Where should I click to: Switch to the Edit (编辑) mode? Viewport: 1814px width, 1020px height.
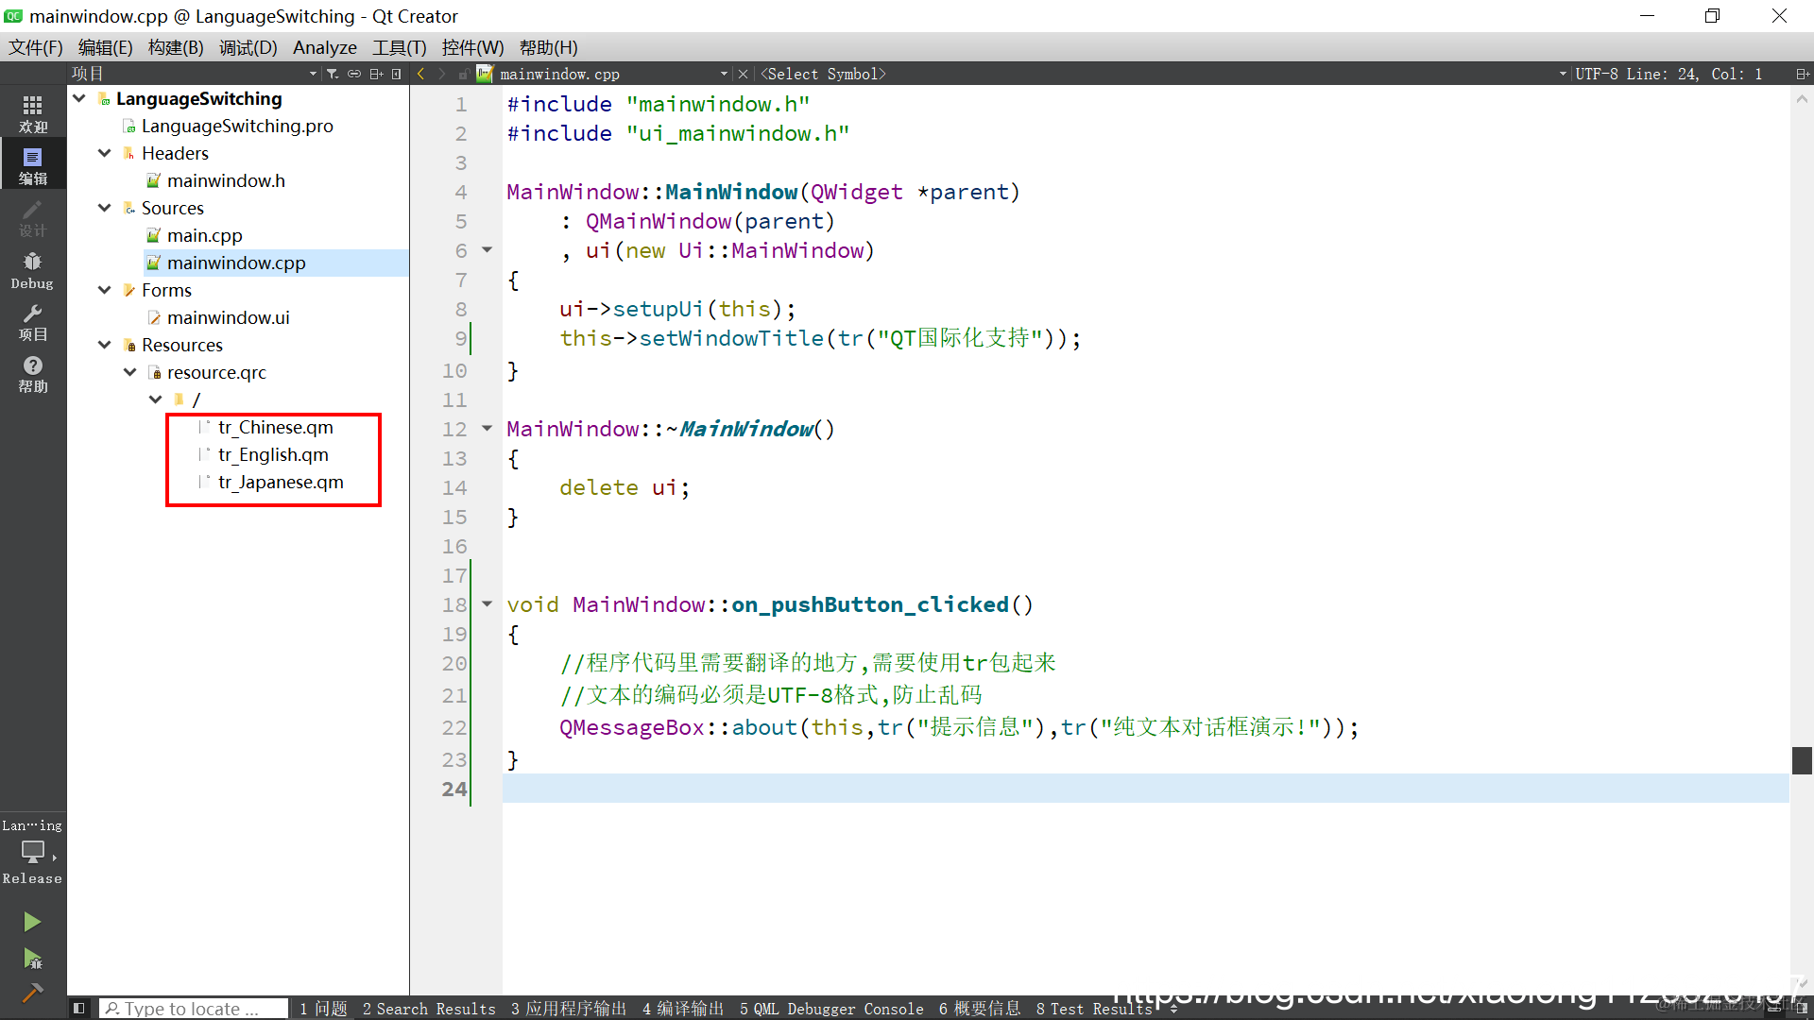pyautogui.click(x=33, y=164)
